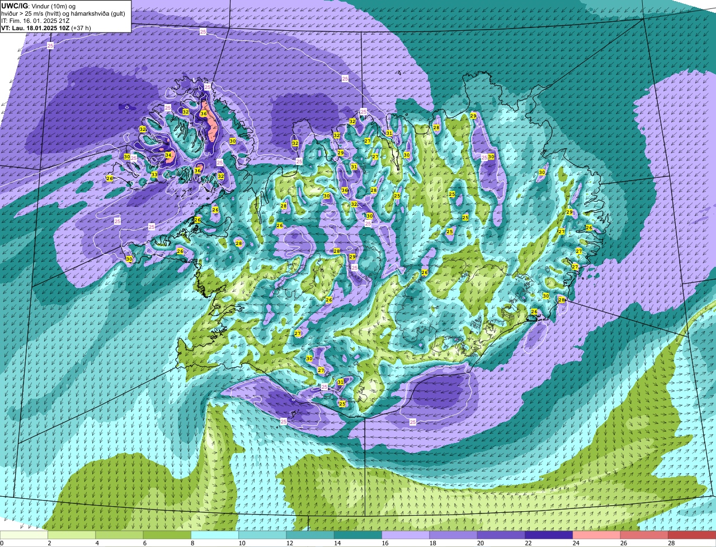
Task: Click the "VT: Lau. 18.01.2025 10Z (+37 h)" line
Action: pyautogui.click(x=46, y=27)
